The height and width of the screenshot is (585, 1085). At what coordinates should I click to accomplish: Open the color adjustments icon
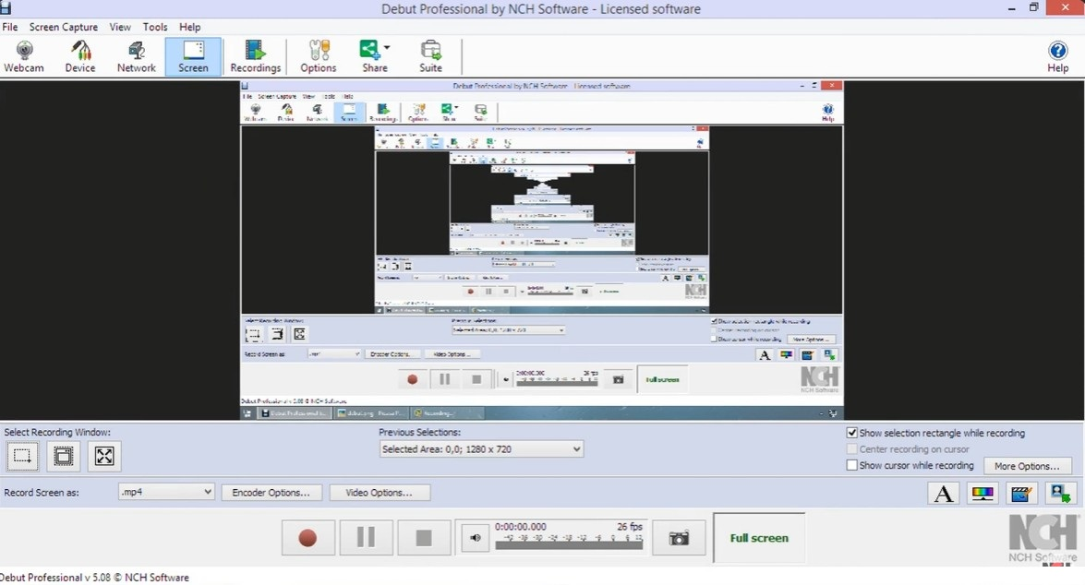(x=983, y=493)
